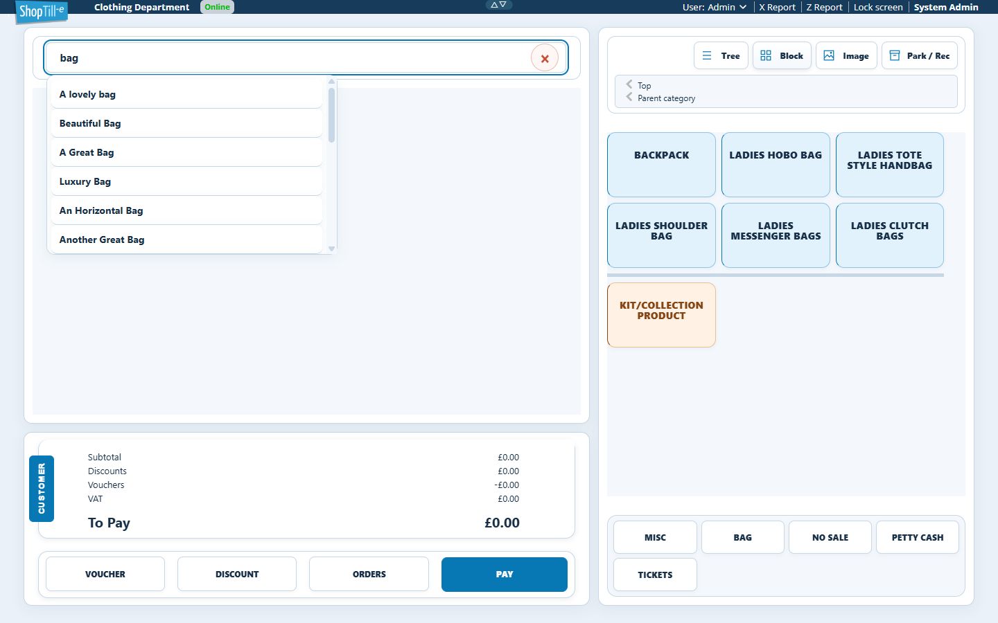Open Ladies Tote Style Handbag category
Image resolution: width=998 pixels, height=623 pixels.
coord(890,165)
